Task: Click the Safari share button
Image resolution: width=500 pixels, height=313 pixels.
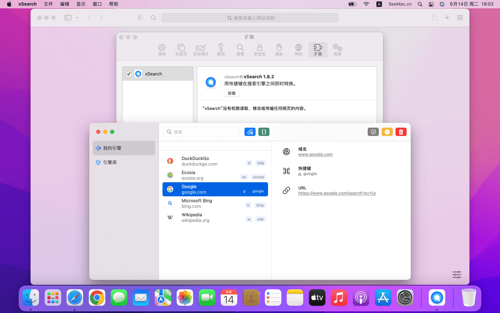Action: (434, 17)
